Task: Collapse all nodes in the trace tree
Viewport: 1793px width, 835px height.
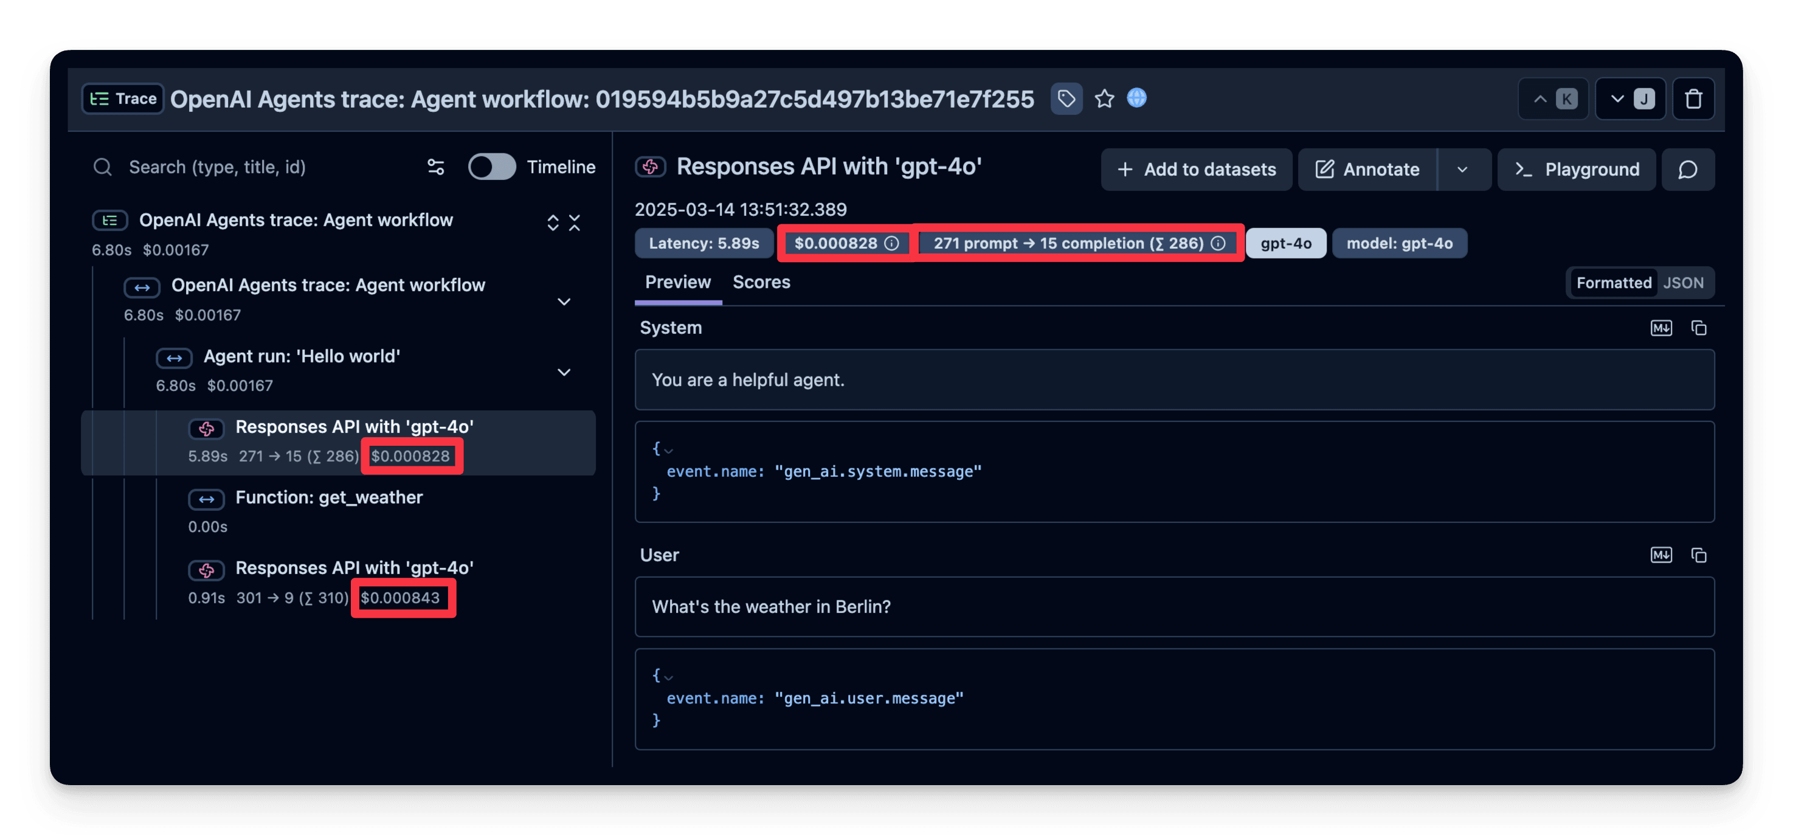Action: coord(574,223)
